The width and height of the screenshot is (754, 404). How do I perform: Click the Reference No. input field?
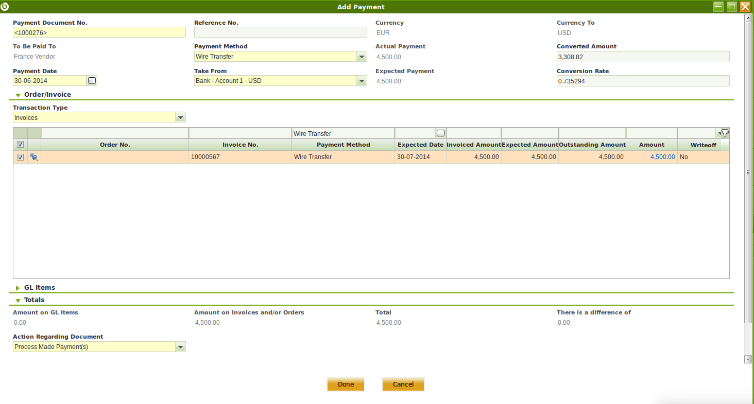point(280,32)
